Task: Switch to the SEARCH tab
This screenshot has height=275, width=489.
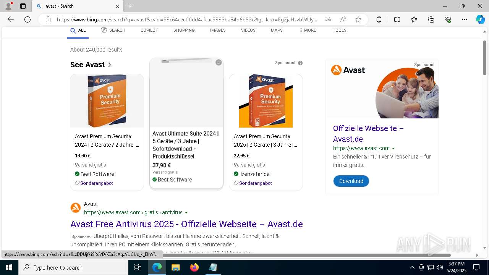Action: [113, 30]
